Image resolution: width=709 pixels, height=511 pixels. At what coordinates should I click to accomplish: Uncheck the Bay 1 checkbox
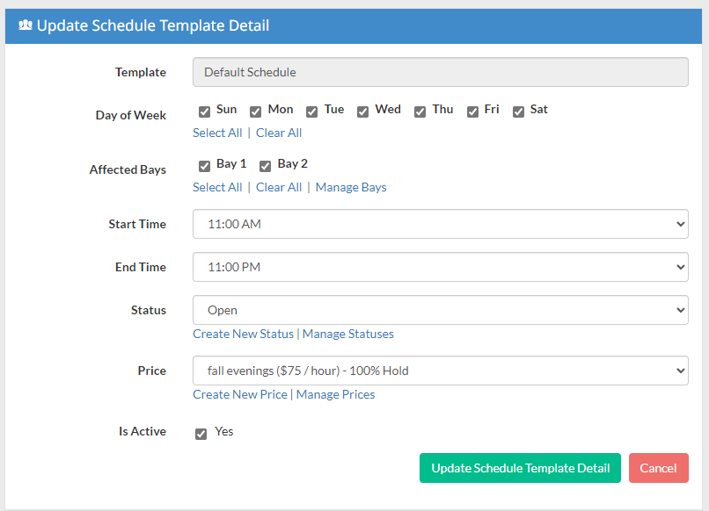tap(204, 166)
